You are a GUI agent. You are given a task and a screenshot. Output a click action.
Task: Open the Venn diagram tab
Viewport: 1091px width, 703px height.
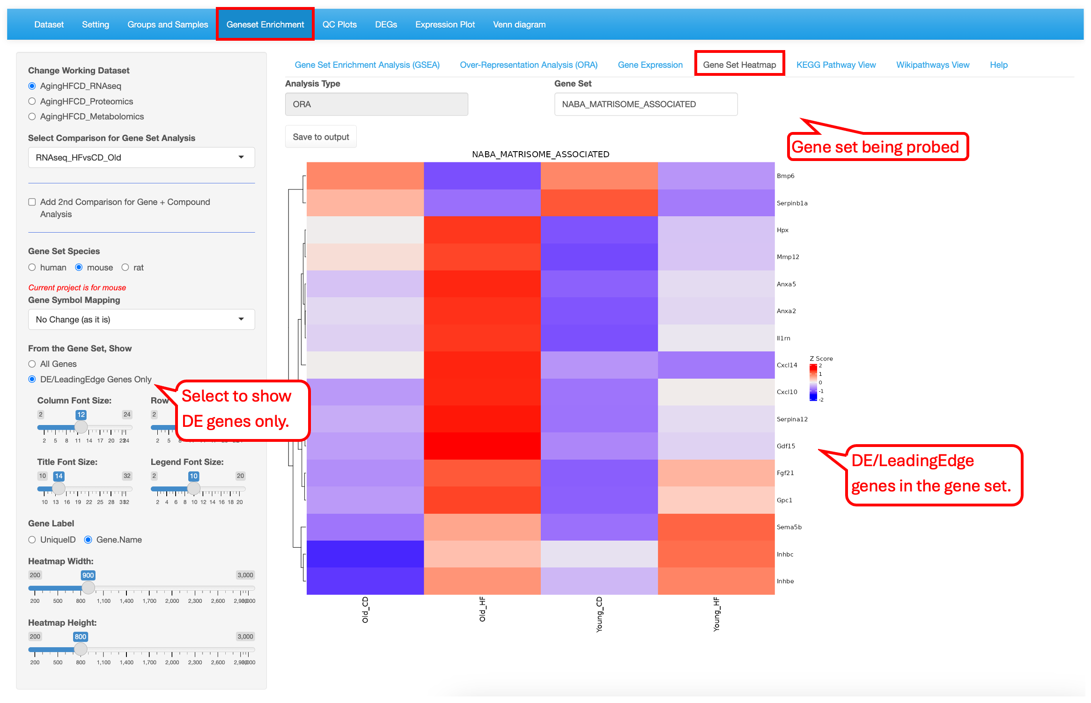519,25
